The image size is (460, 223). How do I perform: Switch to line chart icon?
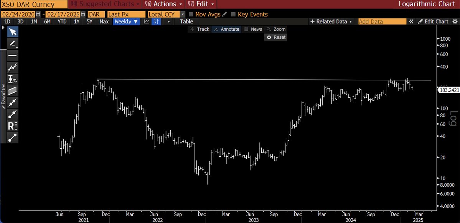[x=147, y=21]
